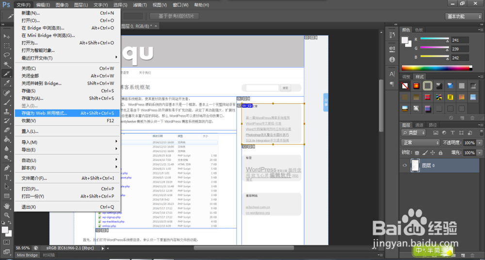485x260 pixels.
Task: Expand 最近打开文件 submenu
Action: point(67,58)
